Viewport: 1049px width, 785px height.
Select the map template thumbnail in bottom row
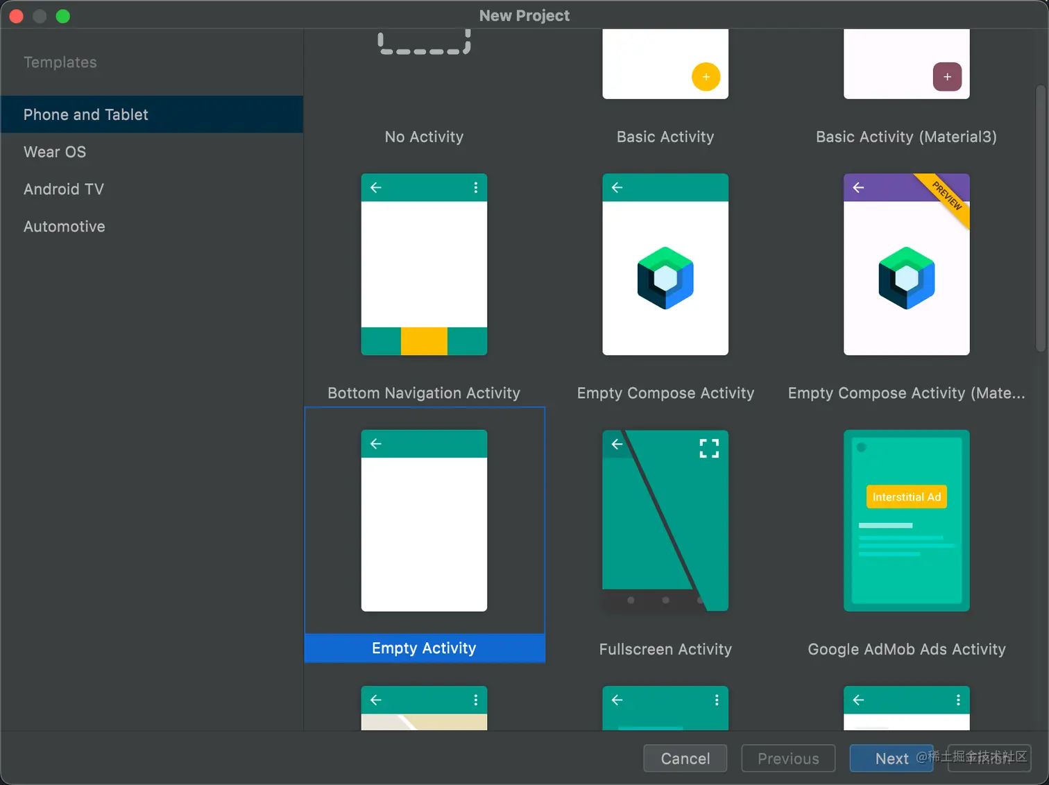tap(424, 708)
